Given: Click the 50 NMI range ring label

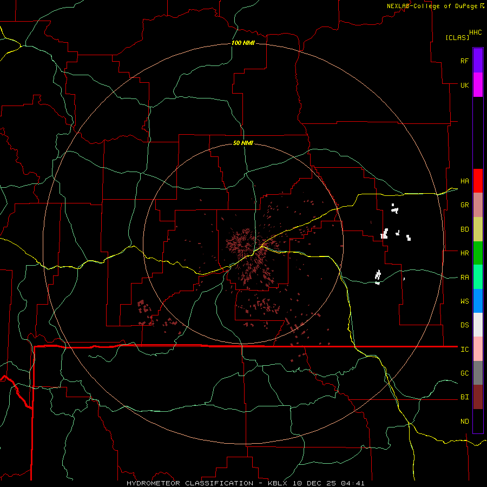Looking at the screenshot, I should point(243,143).
